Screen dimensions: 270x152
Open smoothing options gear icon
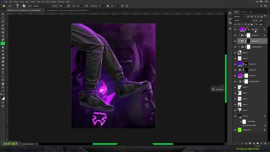click(108, 6)
